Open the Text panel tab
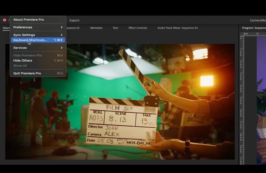 [115, 28]
